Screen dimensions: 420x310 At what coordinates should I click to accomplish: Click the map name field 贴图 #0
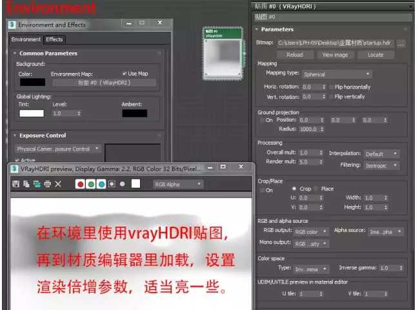click(x=333, y=17)
